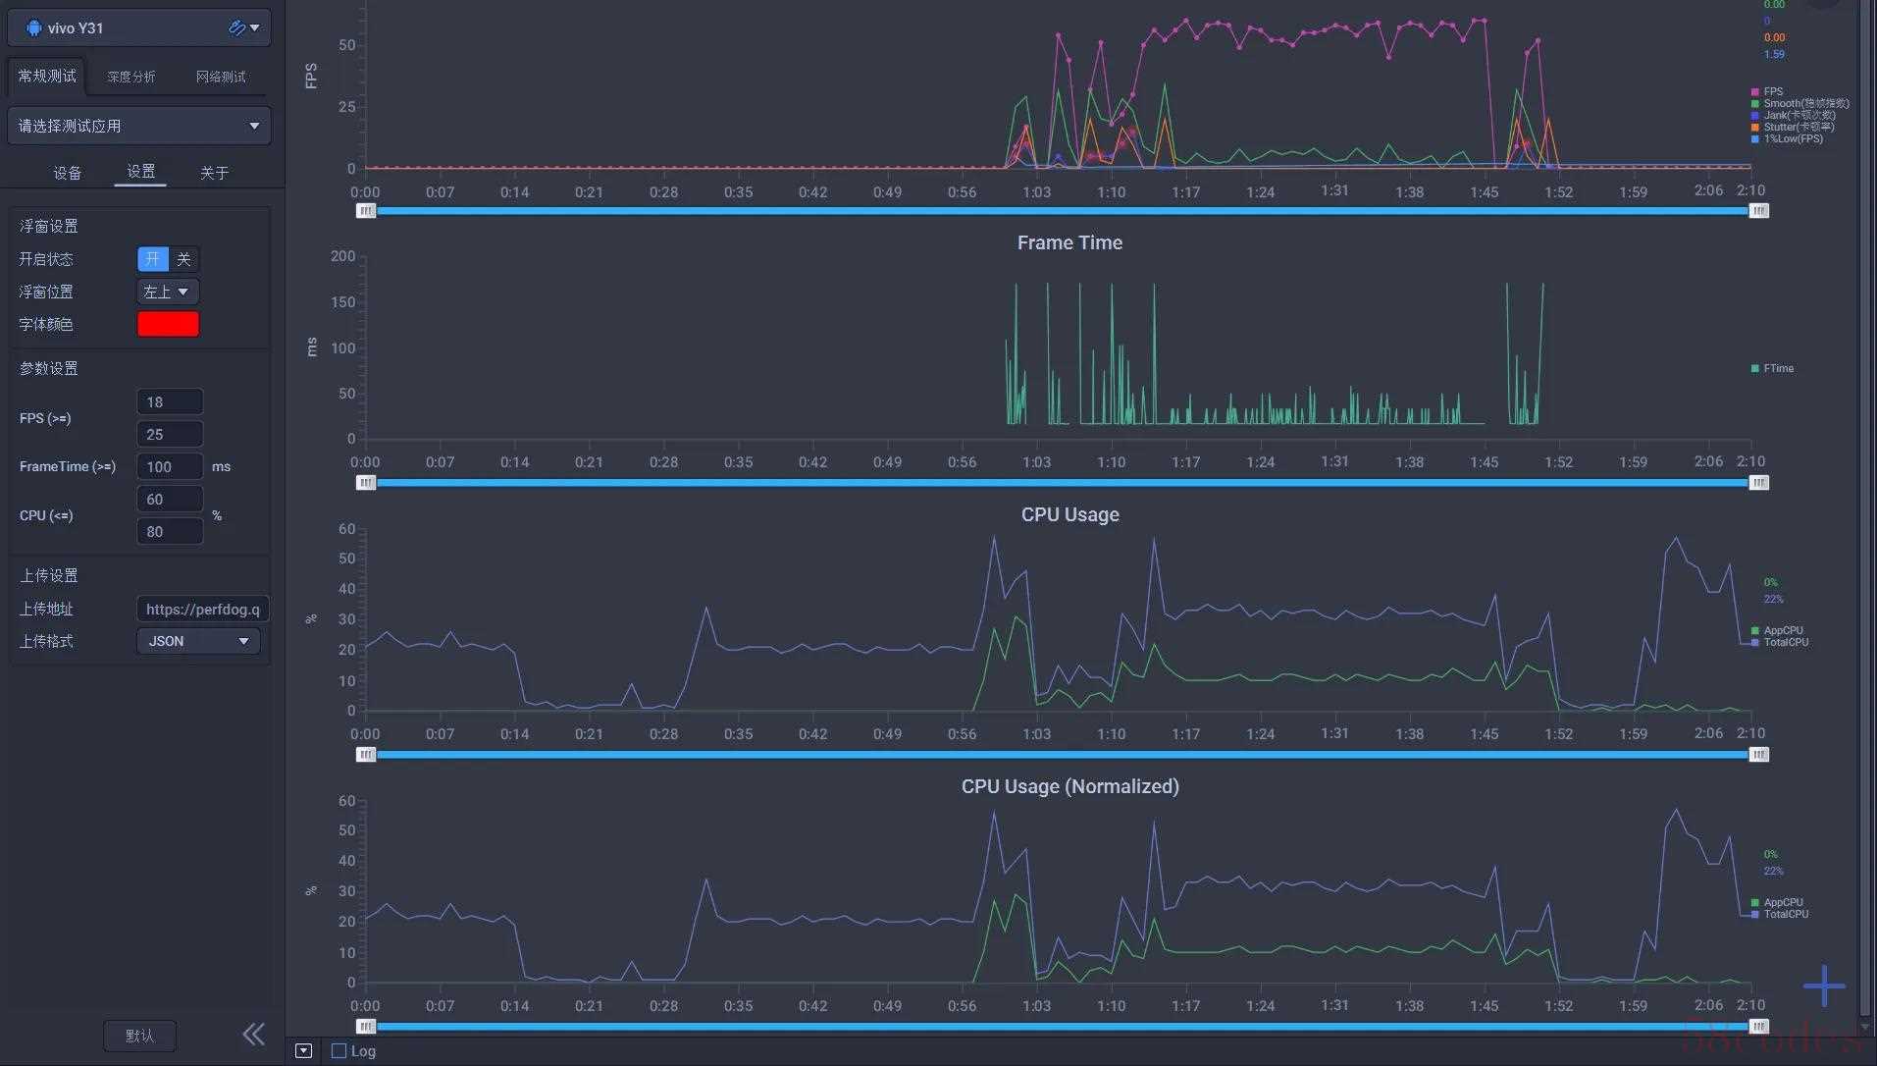Viewport: 1877px width, 1066px height.
Task: Open the 上传格式 JSON dropdown
Action: point(198,641)
